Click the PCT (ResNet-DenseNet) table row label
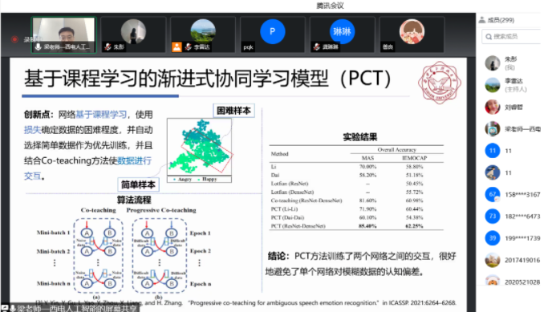Screen dimensions: 552x312 [x=298, y=226]
